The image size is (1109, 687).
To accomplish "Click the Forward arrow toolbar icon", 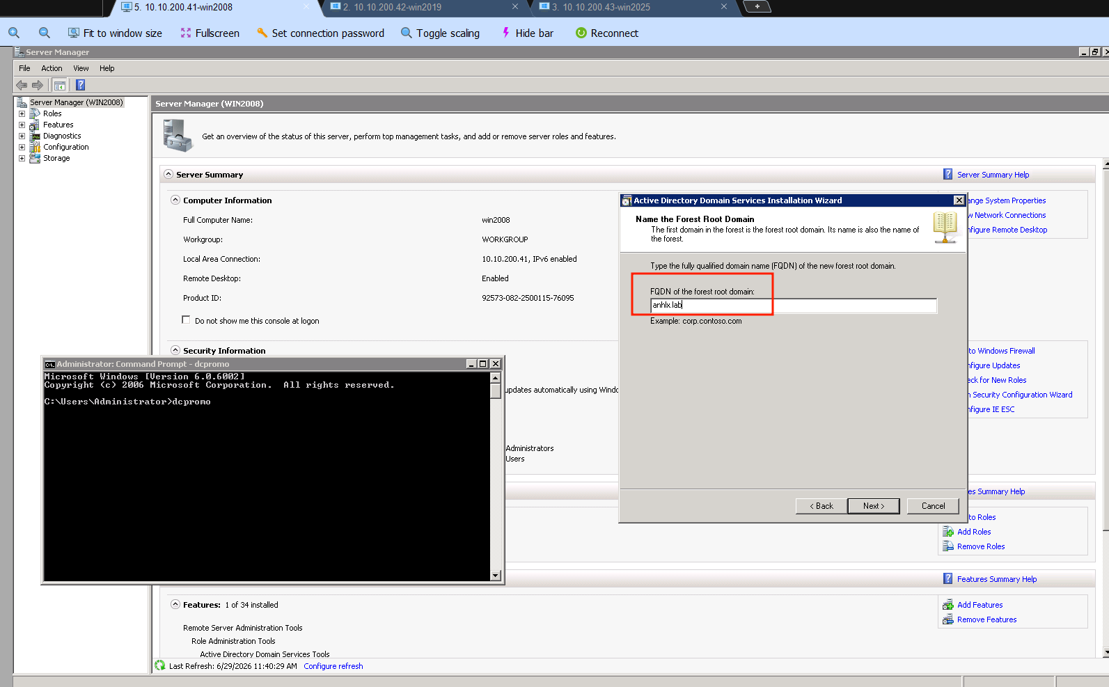I will (38, 85).
